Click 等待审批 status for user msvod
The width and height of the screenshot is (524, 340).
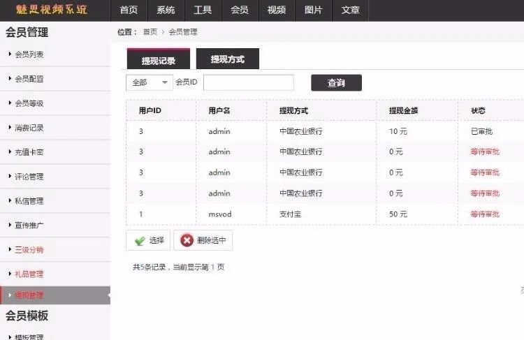pyautogui.click(x=485, y=214)
